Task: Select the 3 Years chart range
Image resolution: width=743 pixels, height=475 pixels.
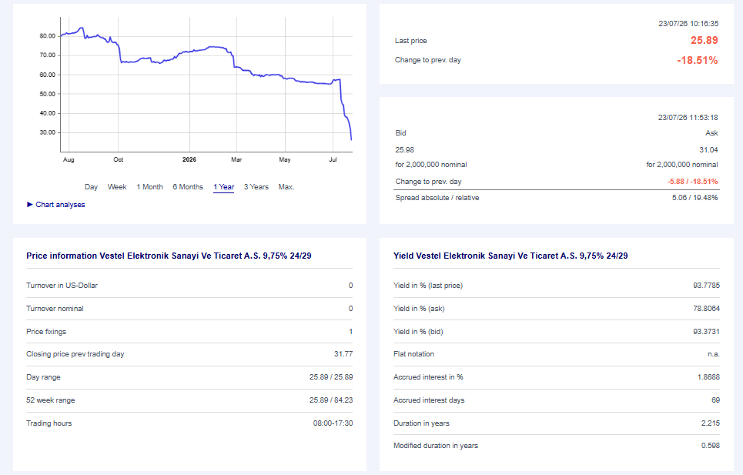Action: [256, 187]
